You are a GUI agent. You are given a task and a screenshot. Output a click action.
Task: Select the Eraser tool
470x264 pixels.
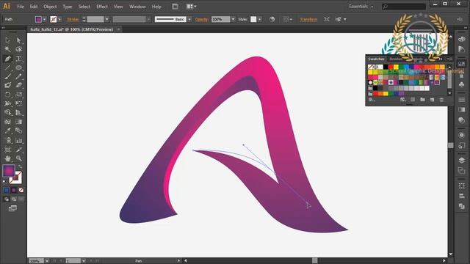point(18,85)
